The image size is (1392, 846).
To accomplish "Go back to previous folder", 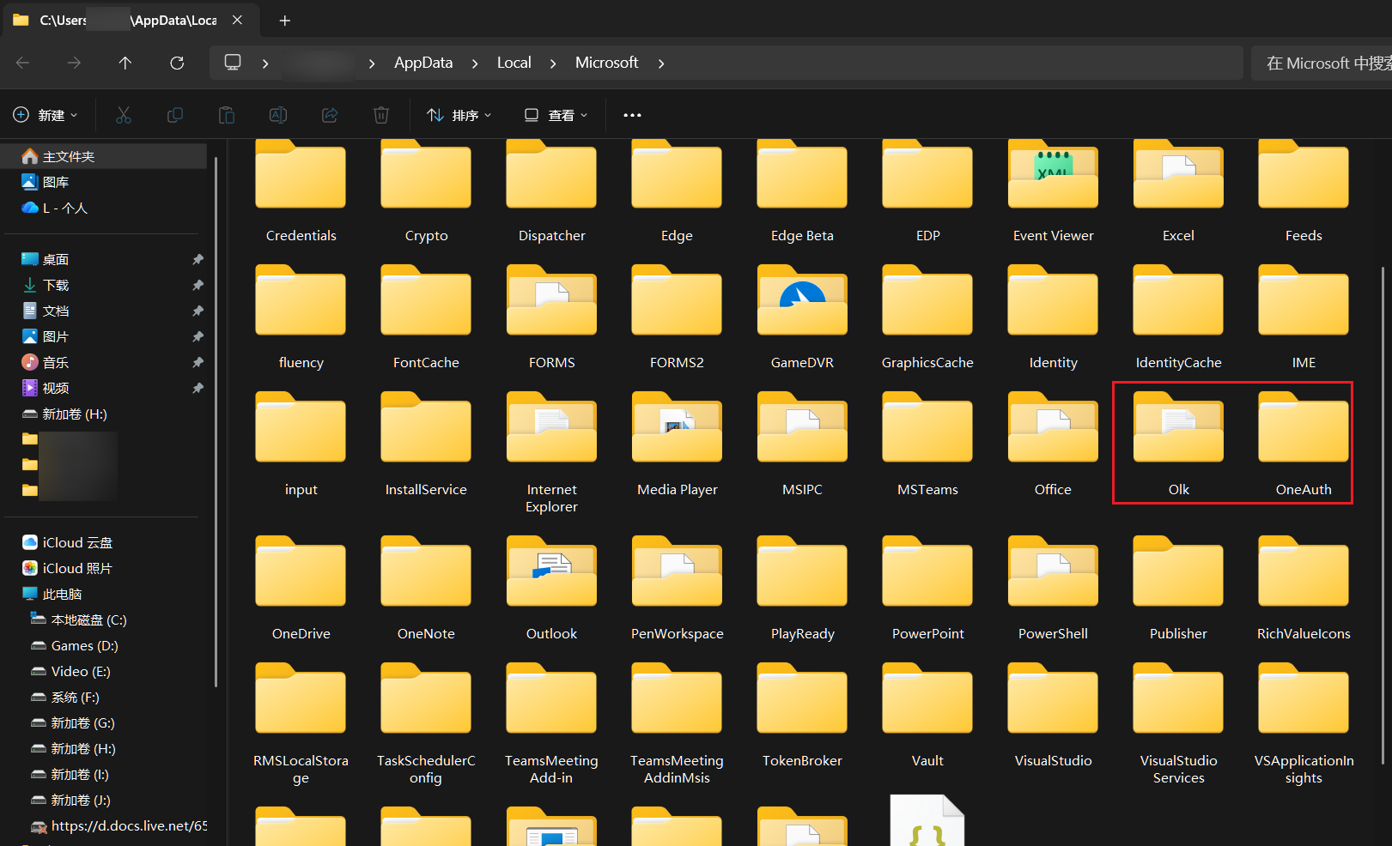I will click(23, 63).
